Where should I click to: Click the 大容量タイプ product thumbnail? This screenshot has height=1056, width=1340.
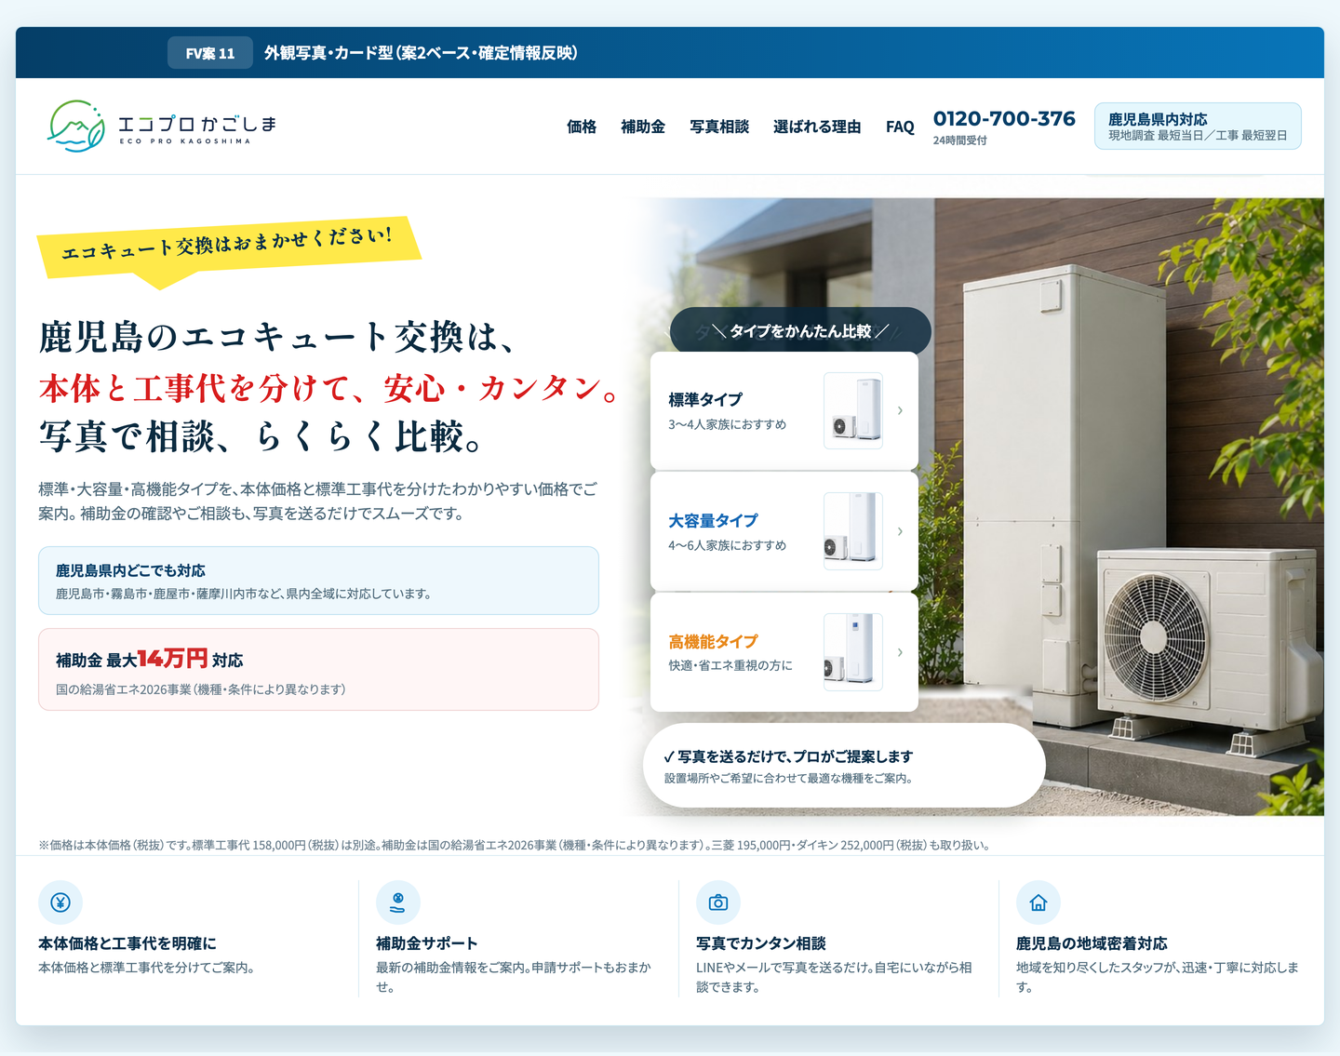(853, 531)
